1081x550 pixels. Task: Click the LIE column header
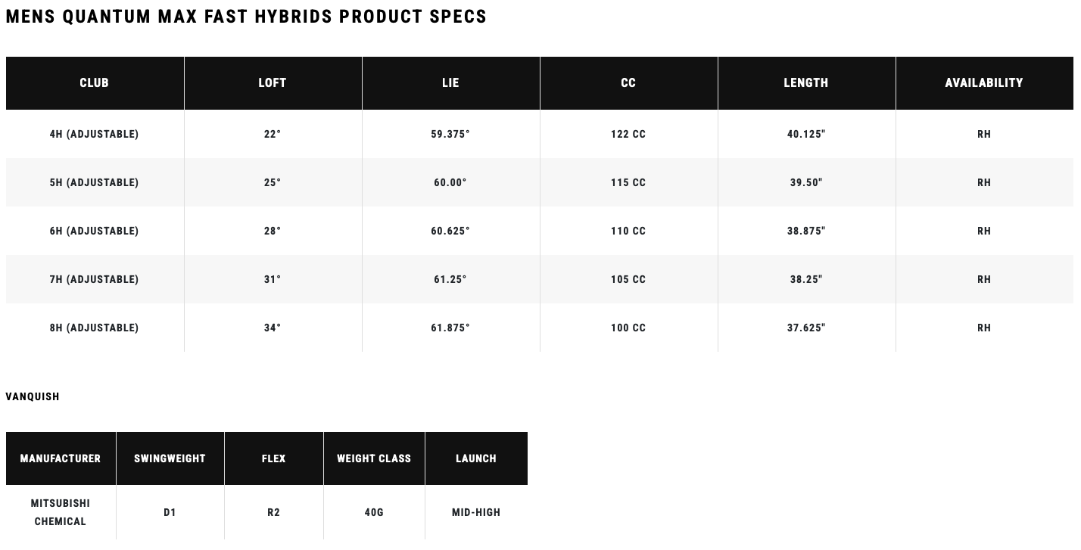coord(450,83)
